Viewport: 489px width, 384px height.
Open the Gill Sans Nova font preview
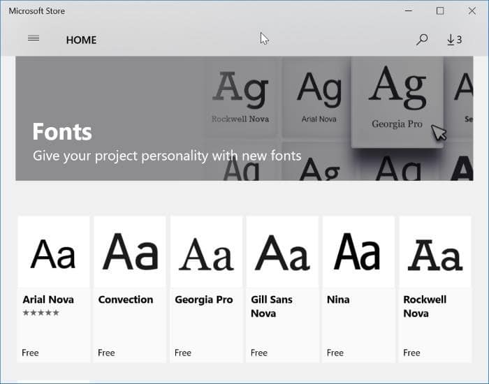click(x=282, y=252)
